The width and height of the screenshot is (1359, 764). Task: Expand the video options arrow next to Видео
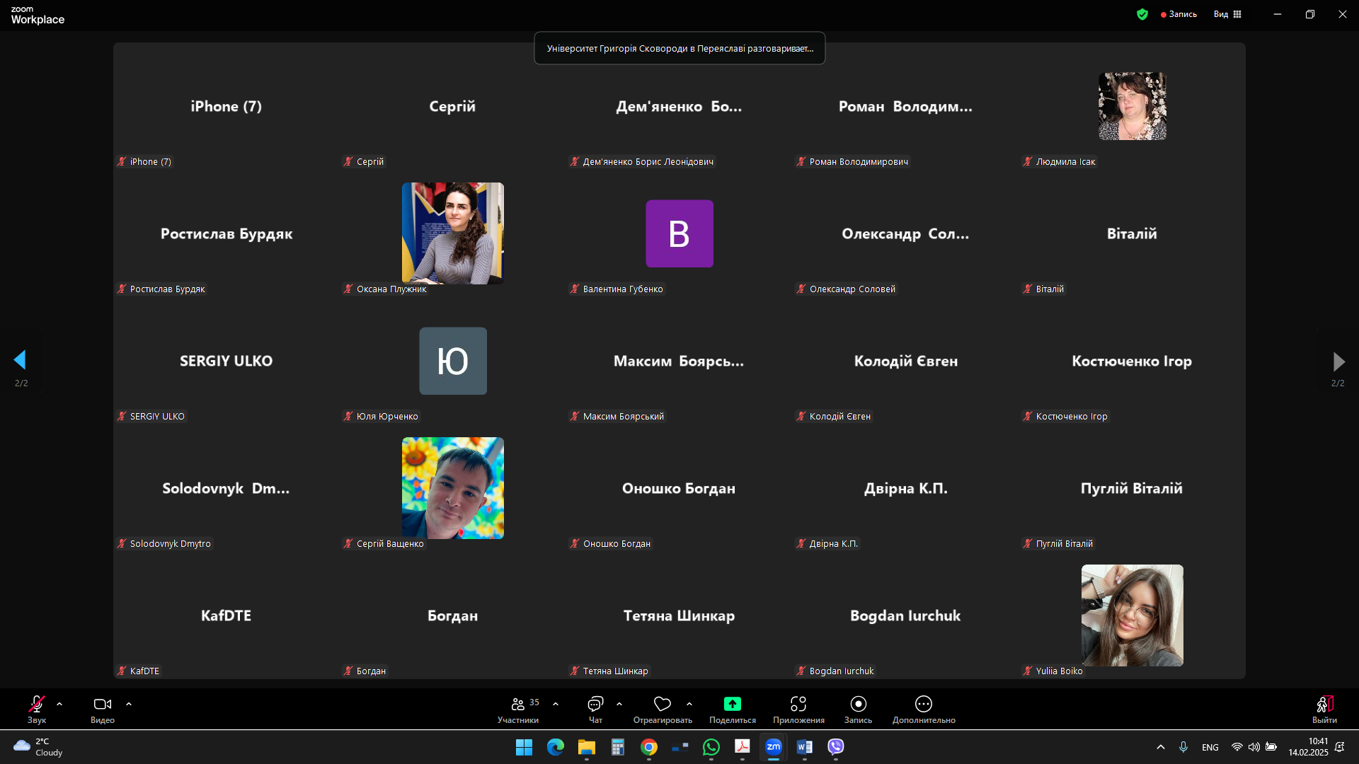point(129,704)
